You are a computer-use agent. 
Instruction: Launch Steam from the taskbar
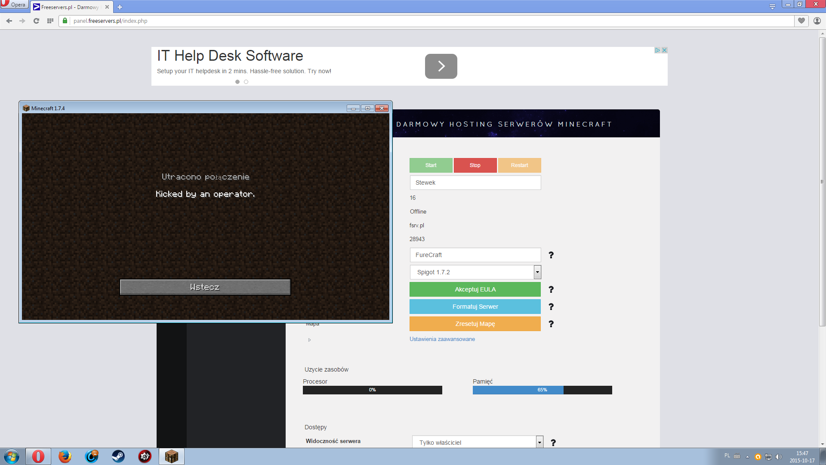pos(118,456)
